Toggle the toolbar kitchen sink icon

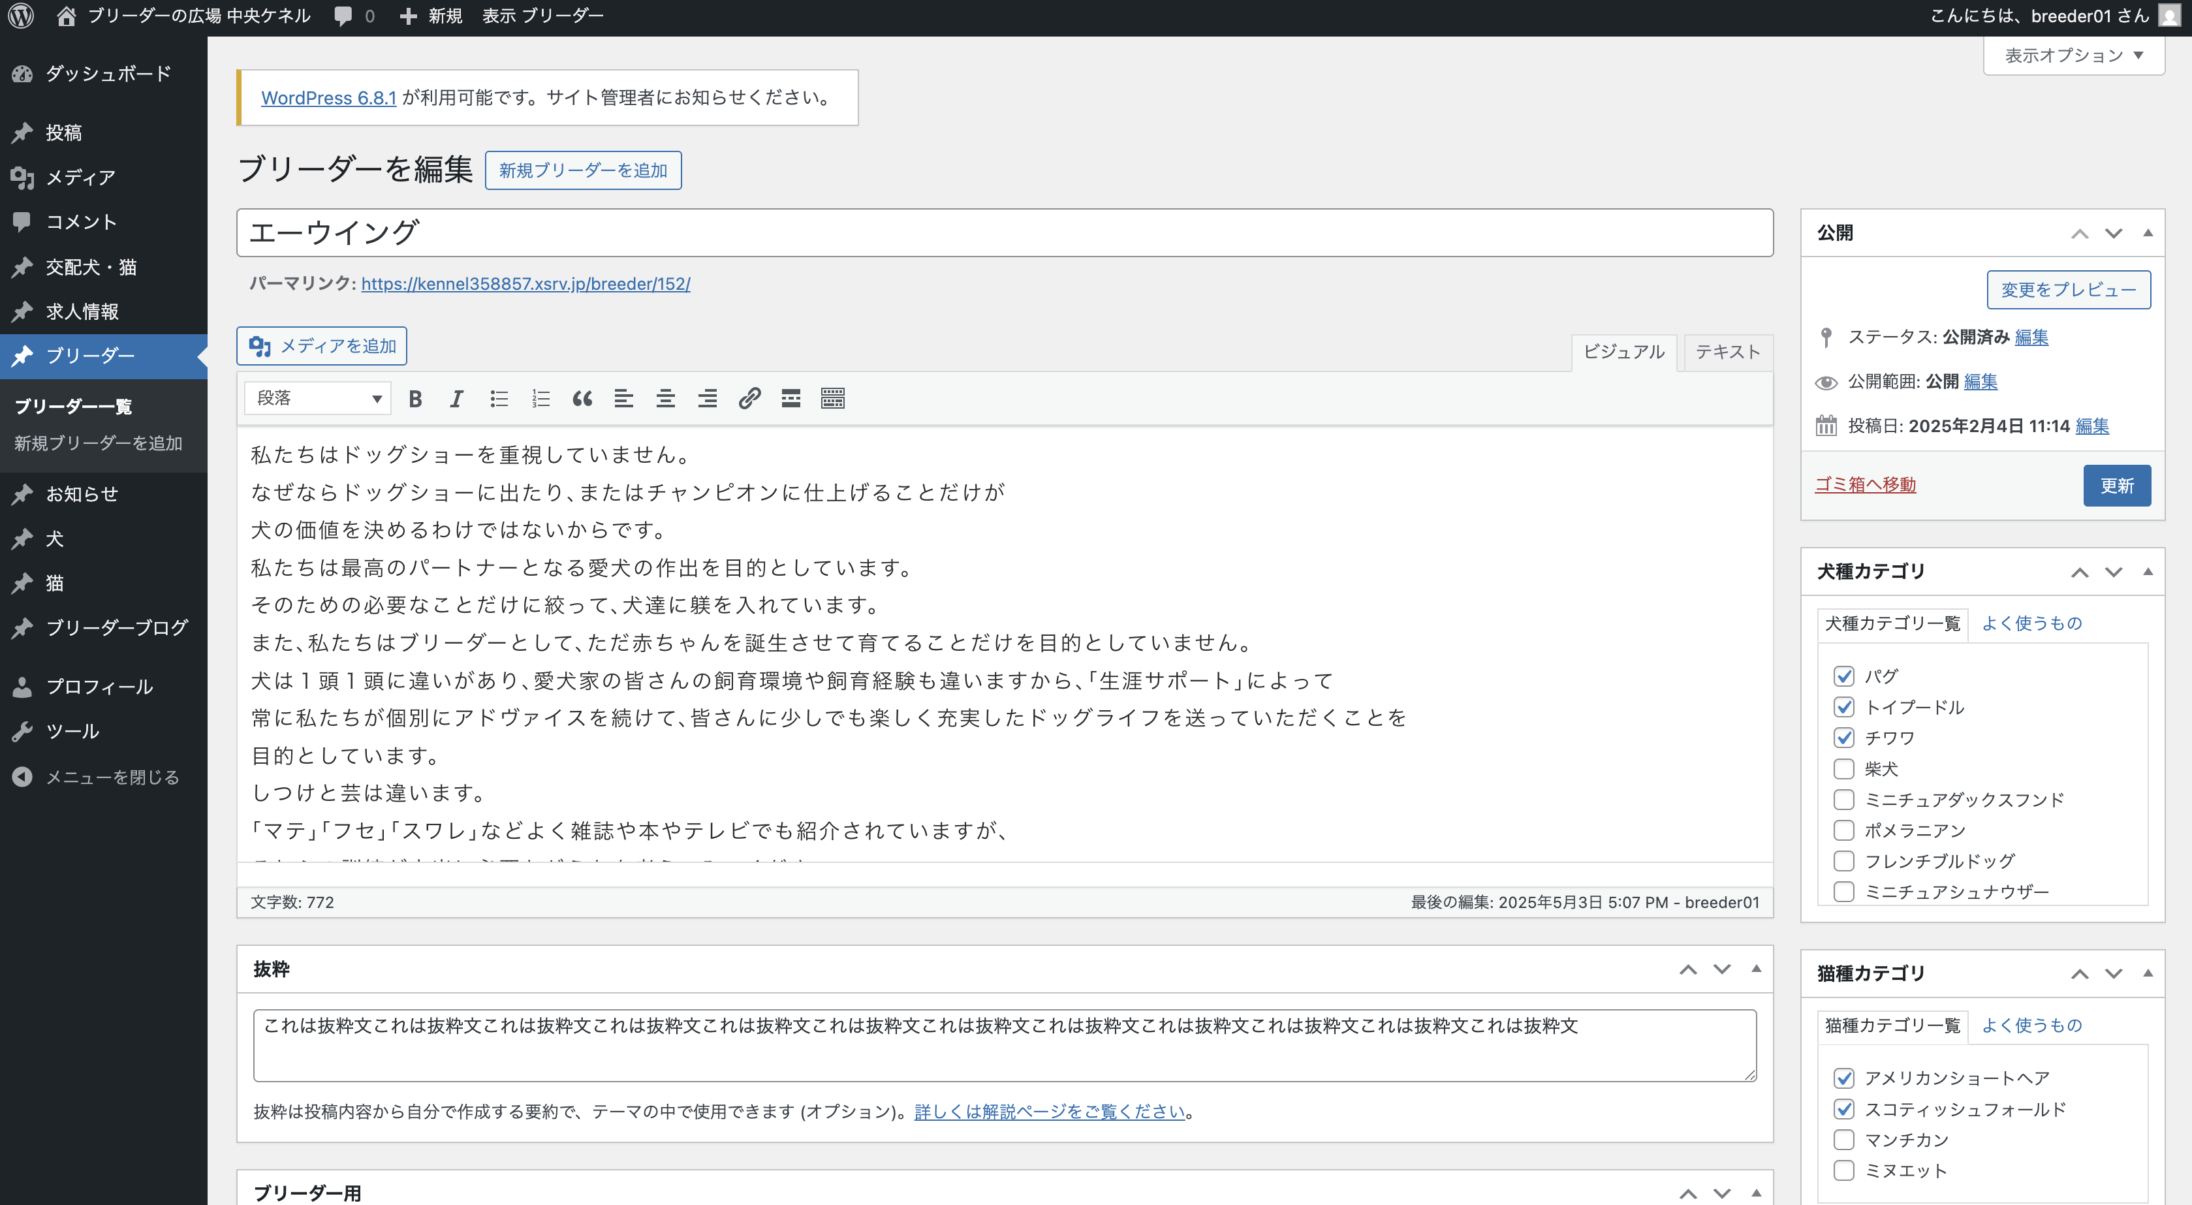[832, 398]
